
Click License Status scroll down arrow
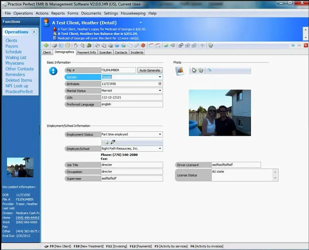pos(275,178)
